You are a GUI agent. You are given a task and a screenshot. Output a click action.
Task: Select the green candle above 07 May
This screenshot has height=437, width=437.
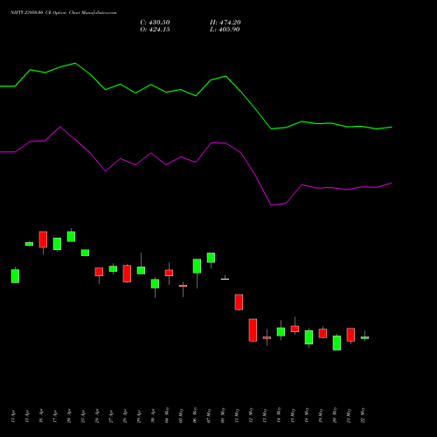click(211, 258)
